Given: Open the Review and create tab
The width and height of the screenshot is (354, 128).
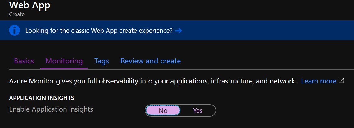Looking at the screenshot, I should coord(151,61).
